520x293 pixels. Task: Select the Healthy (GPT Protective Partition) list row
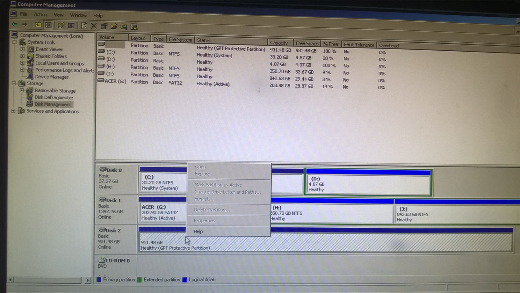click(x=242, y=47)
